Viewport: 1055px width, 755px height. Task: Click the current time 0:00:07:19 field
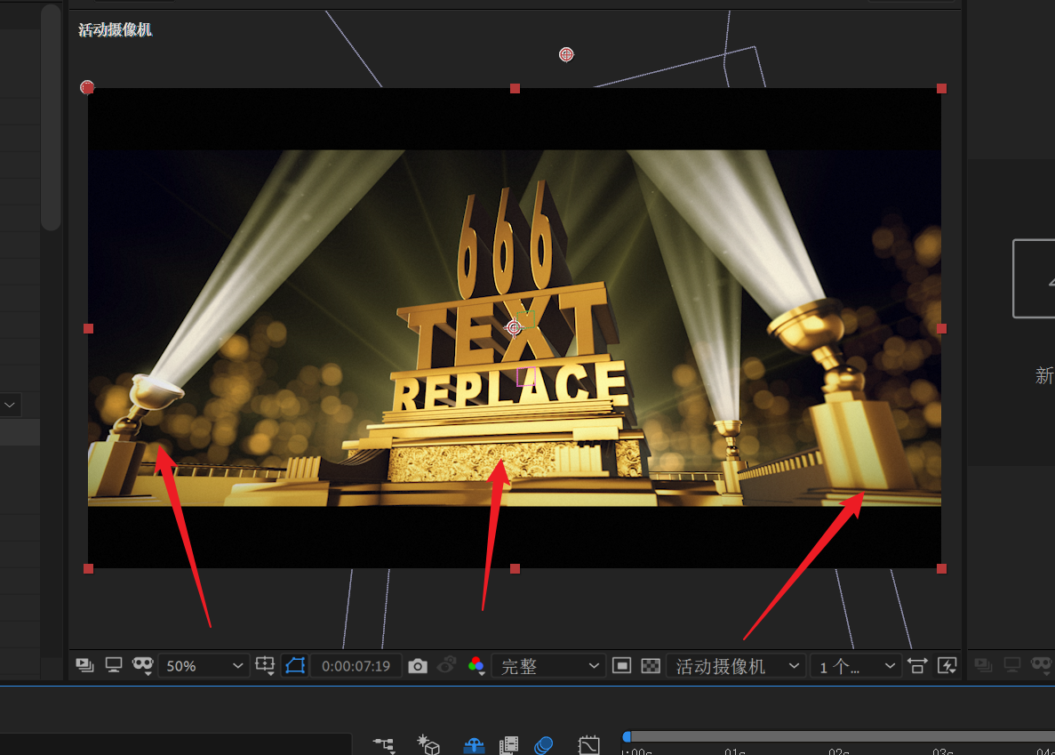pyautogui.click(x=356, y=666)
